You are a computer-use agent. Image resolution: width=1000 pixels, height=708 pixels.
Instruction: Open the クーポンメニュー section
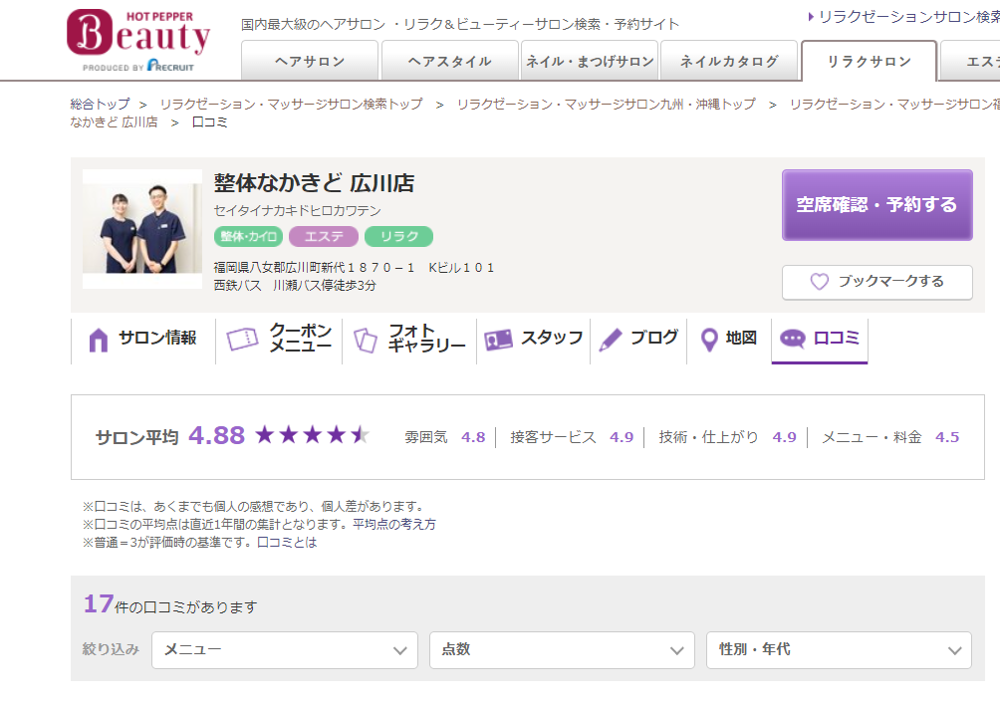[279, 341]
